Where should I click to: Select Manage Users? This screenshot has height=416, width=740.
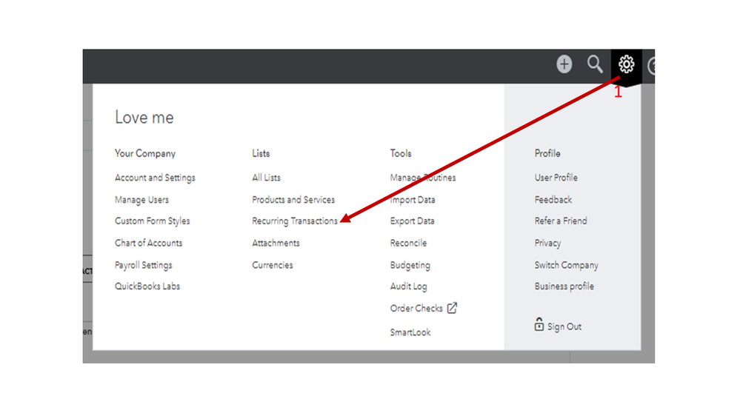coord(141,200)
